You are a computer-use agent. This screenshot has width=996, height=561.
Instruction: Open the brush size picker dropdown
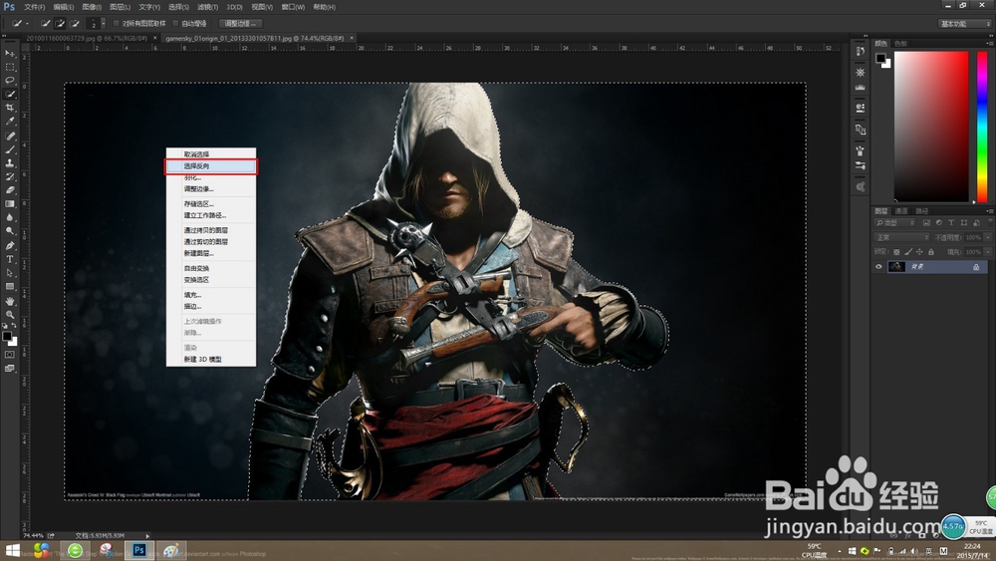point(104,24)
